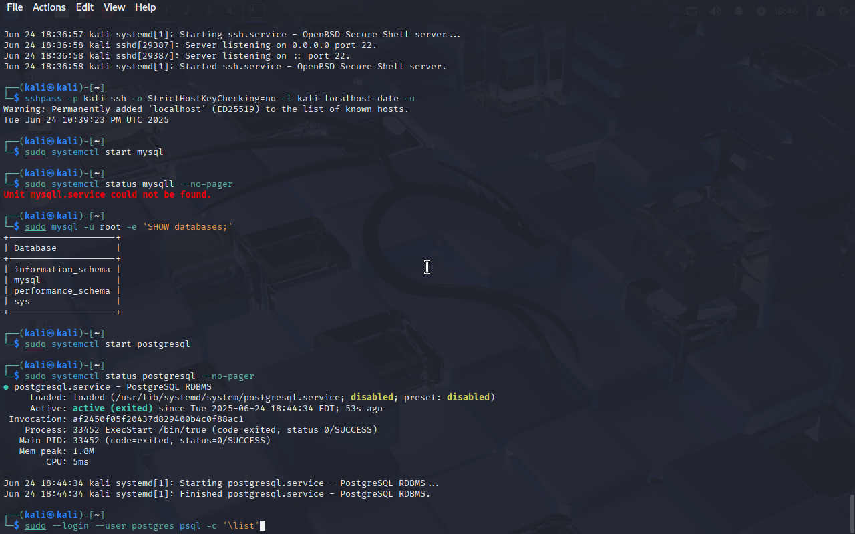Click the terminal scrollbar handle

pyautogui.click(x=852, y=513)
